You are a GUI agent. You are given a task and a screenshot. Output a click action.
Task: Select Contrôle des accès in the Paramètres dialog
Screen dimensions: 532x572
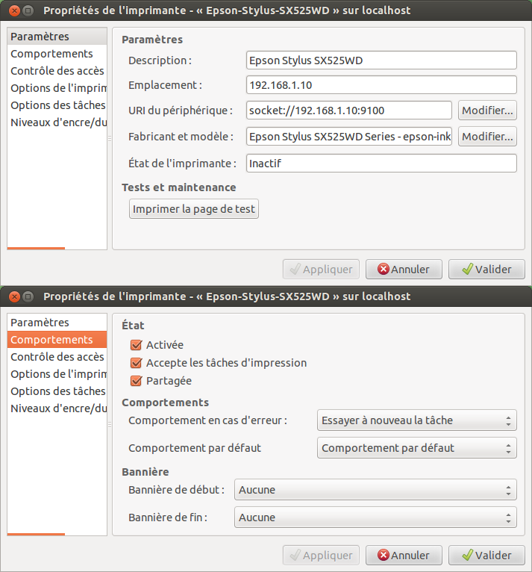pyautogui.click(x=57, y=71)
